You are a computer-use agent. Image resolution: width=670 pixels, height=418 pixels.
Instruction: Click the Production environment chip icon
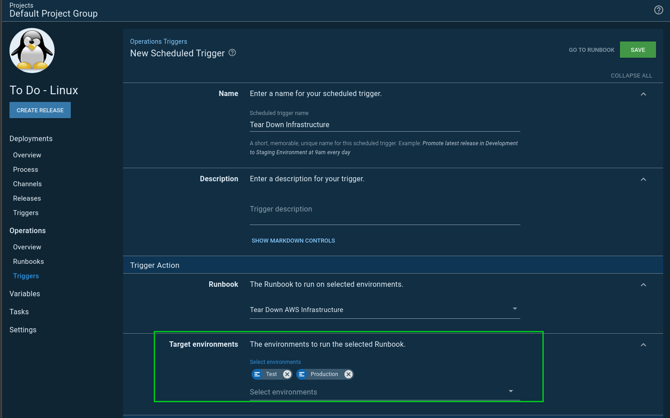tap(302, 374)
